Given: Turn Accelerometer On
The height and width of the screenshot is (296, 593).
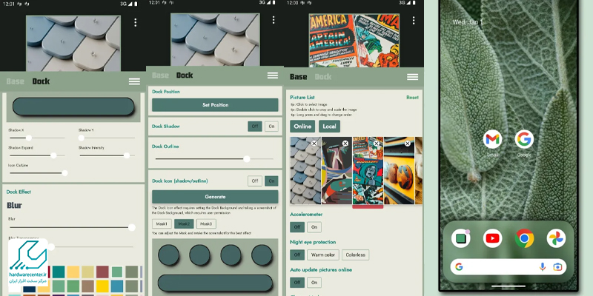Looking at the screenshot, I should 314,227.
